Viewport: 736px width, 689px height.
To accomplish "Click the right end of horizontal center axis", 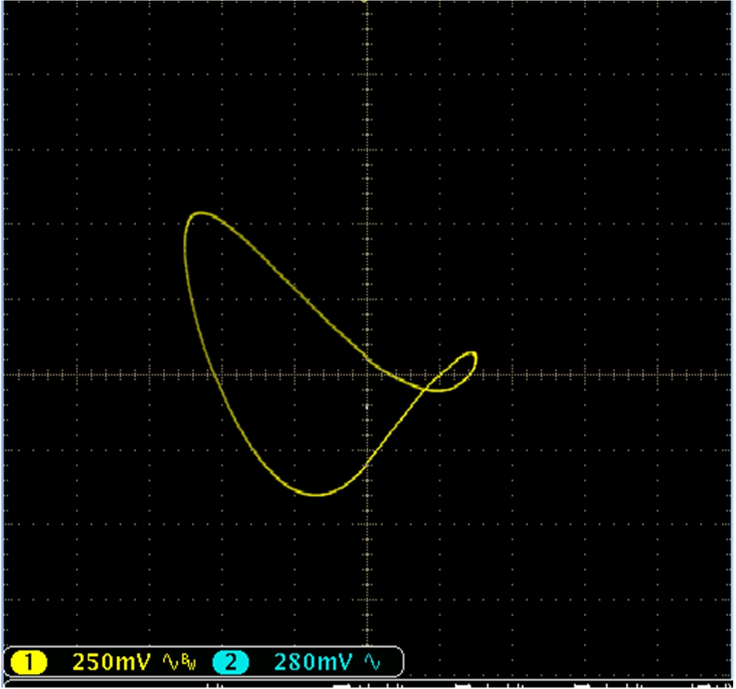I will pos(726,373).
